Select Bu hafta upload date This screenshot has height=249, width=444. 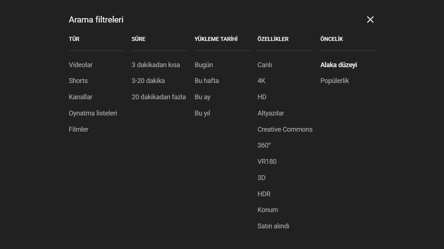(206, 81)
